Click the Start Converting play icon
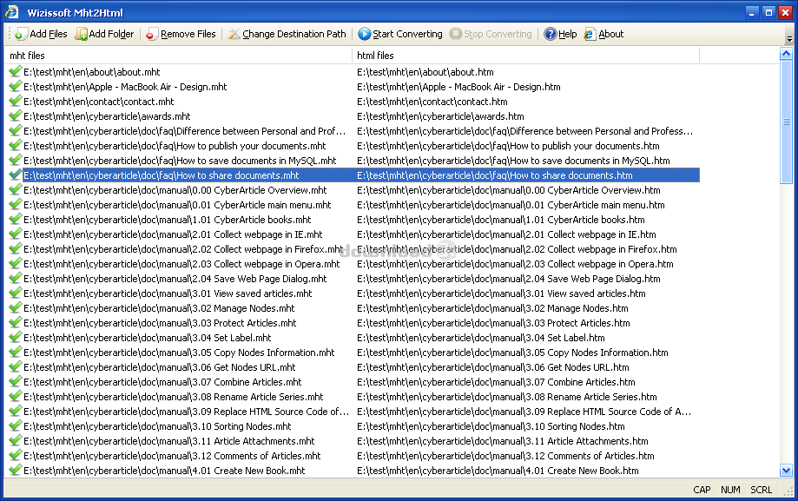Image resolution: width=798 pixels, height=501 pixels. pos(365,34)
